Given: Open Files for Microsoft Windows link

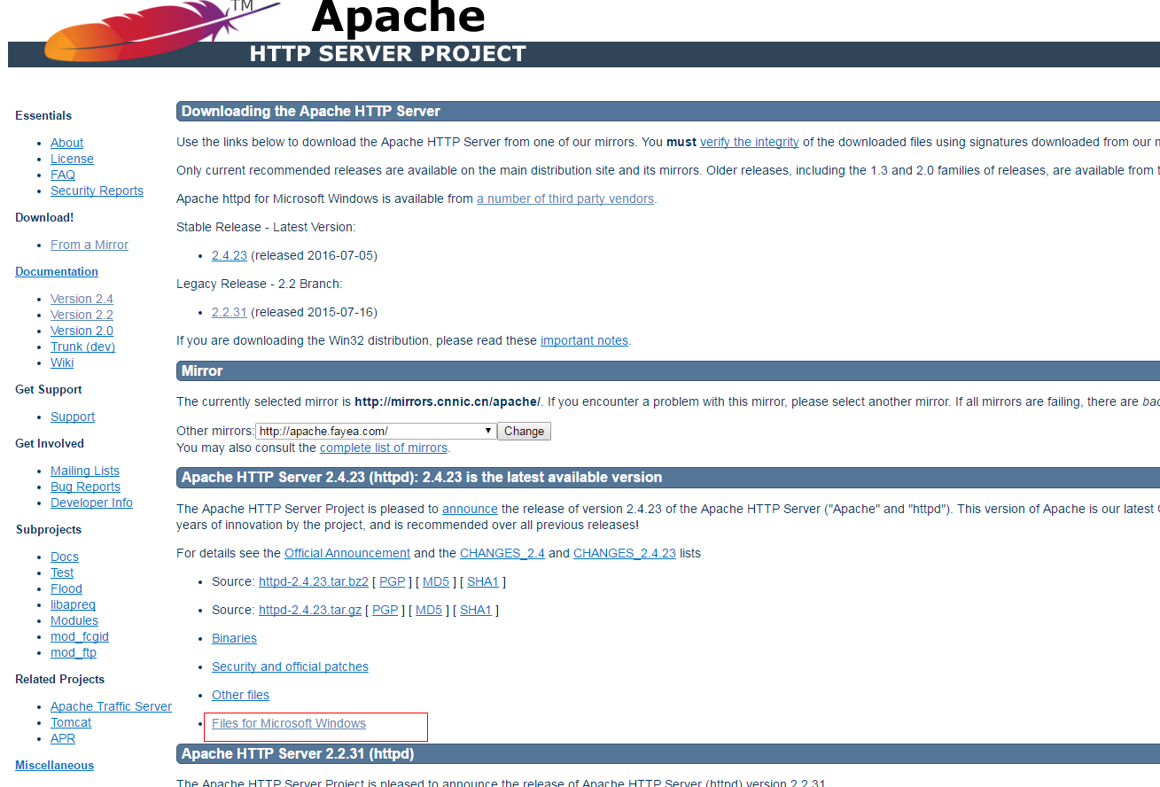Looking at the screenshot, I should (x=289, y=723).
